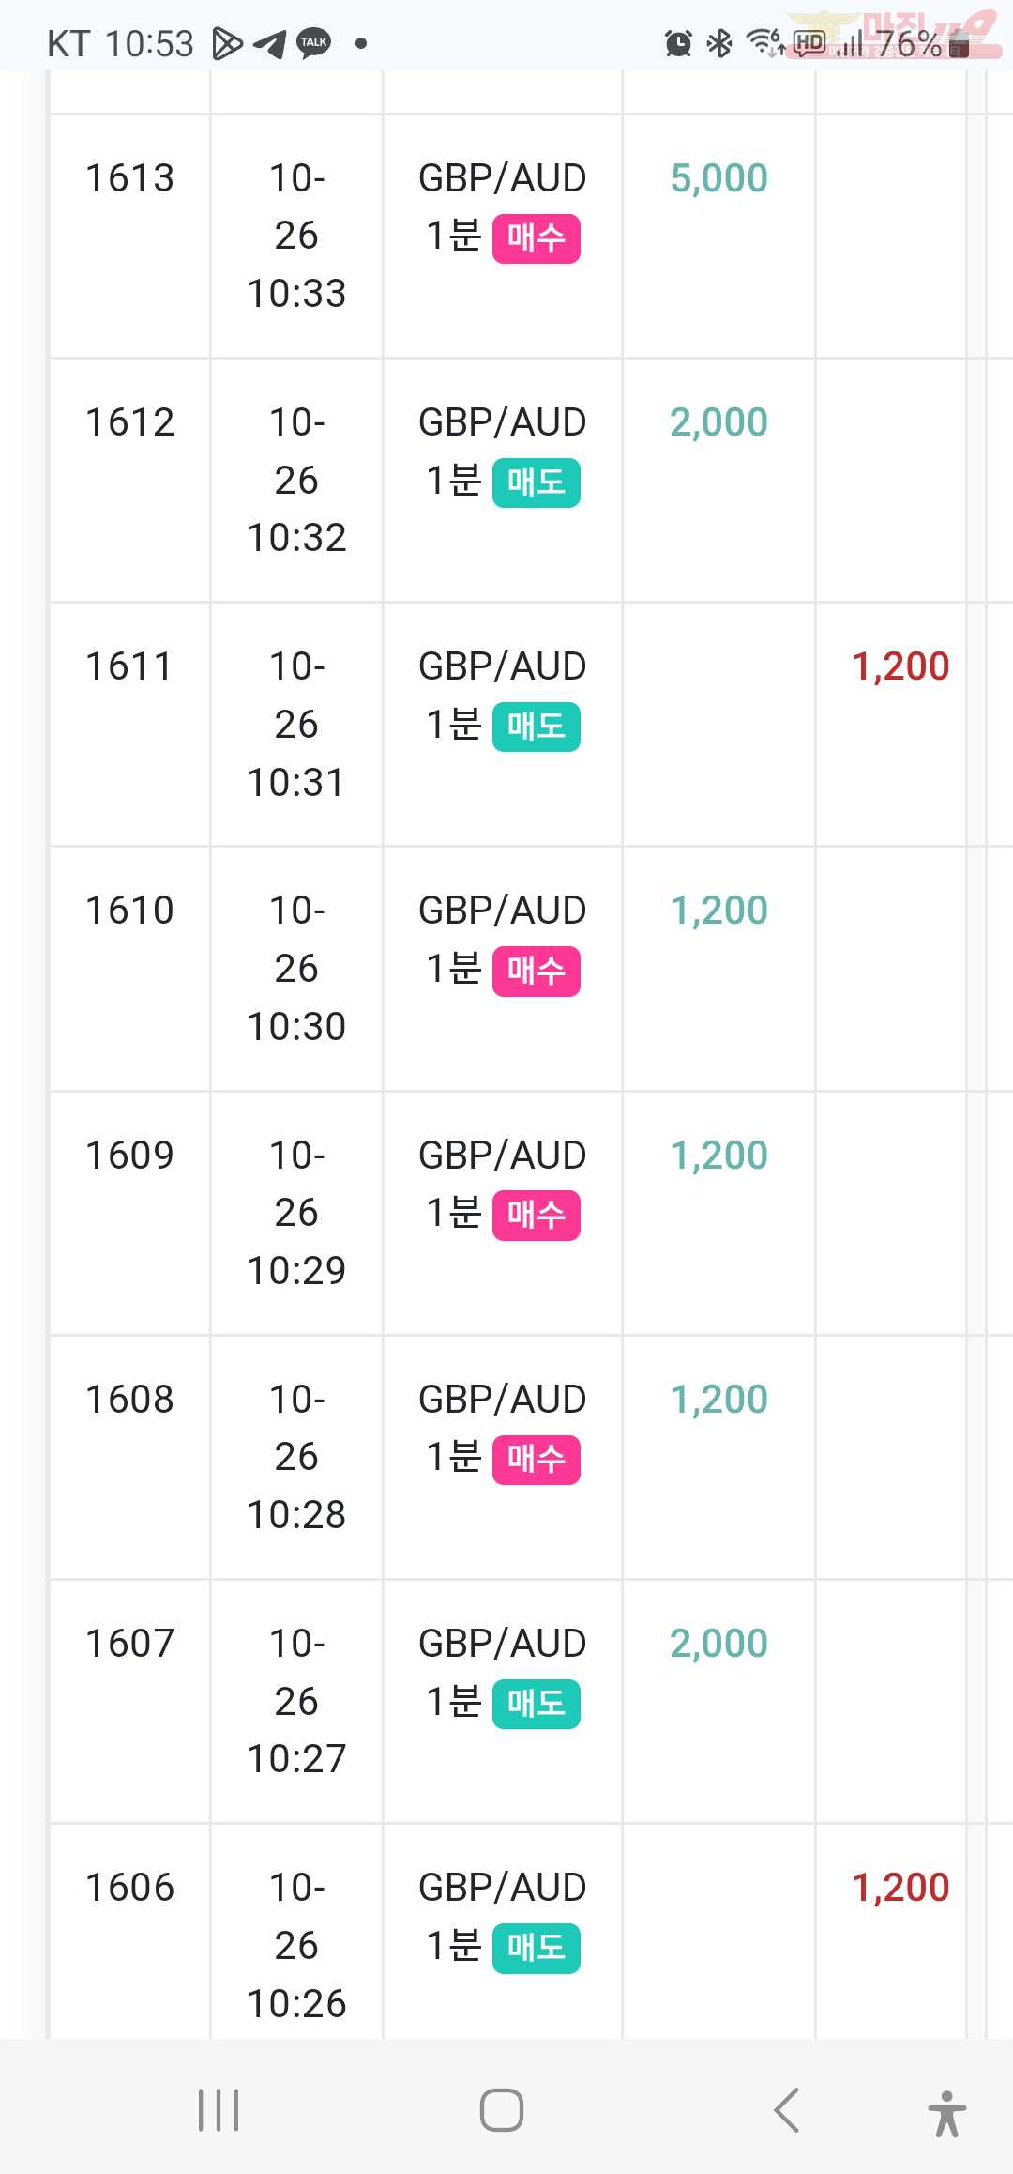Tap the home navigation button icon
The height and width of the screenshot is (2174, 1013).
click(502, 2110)
